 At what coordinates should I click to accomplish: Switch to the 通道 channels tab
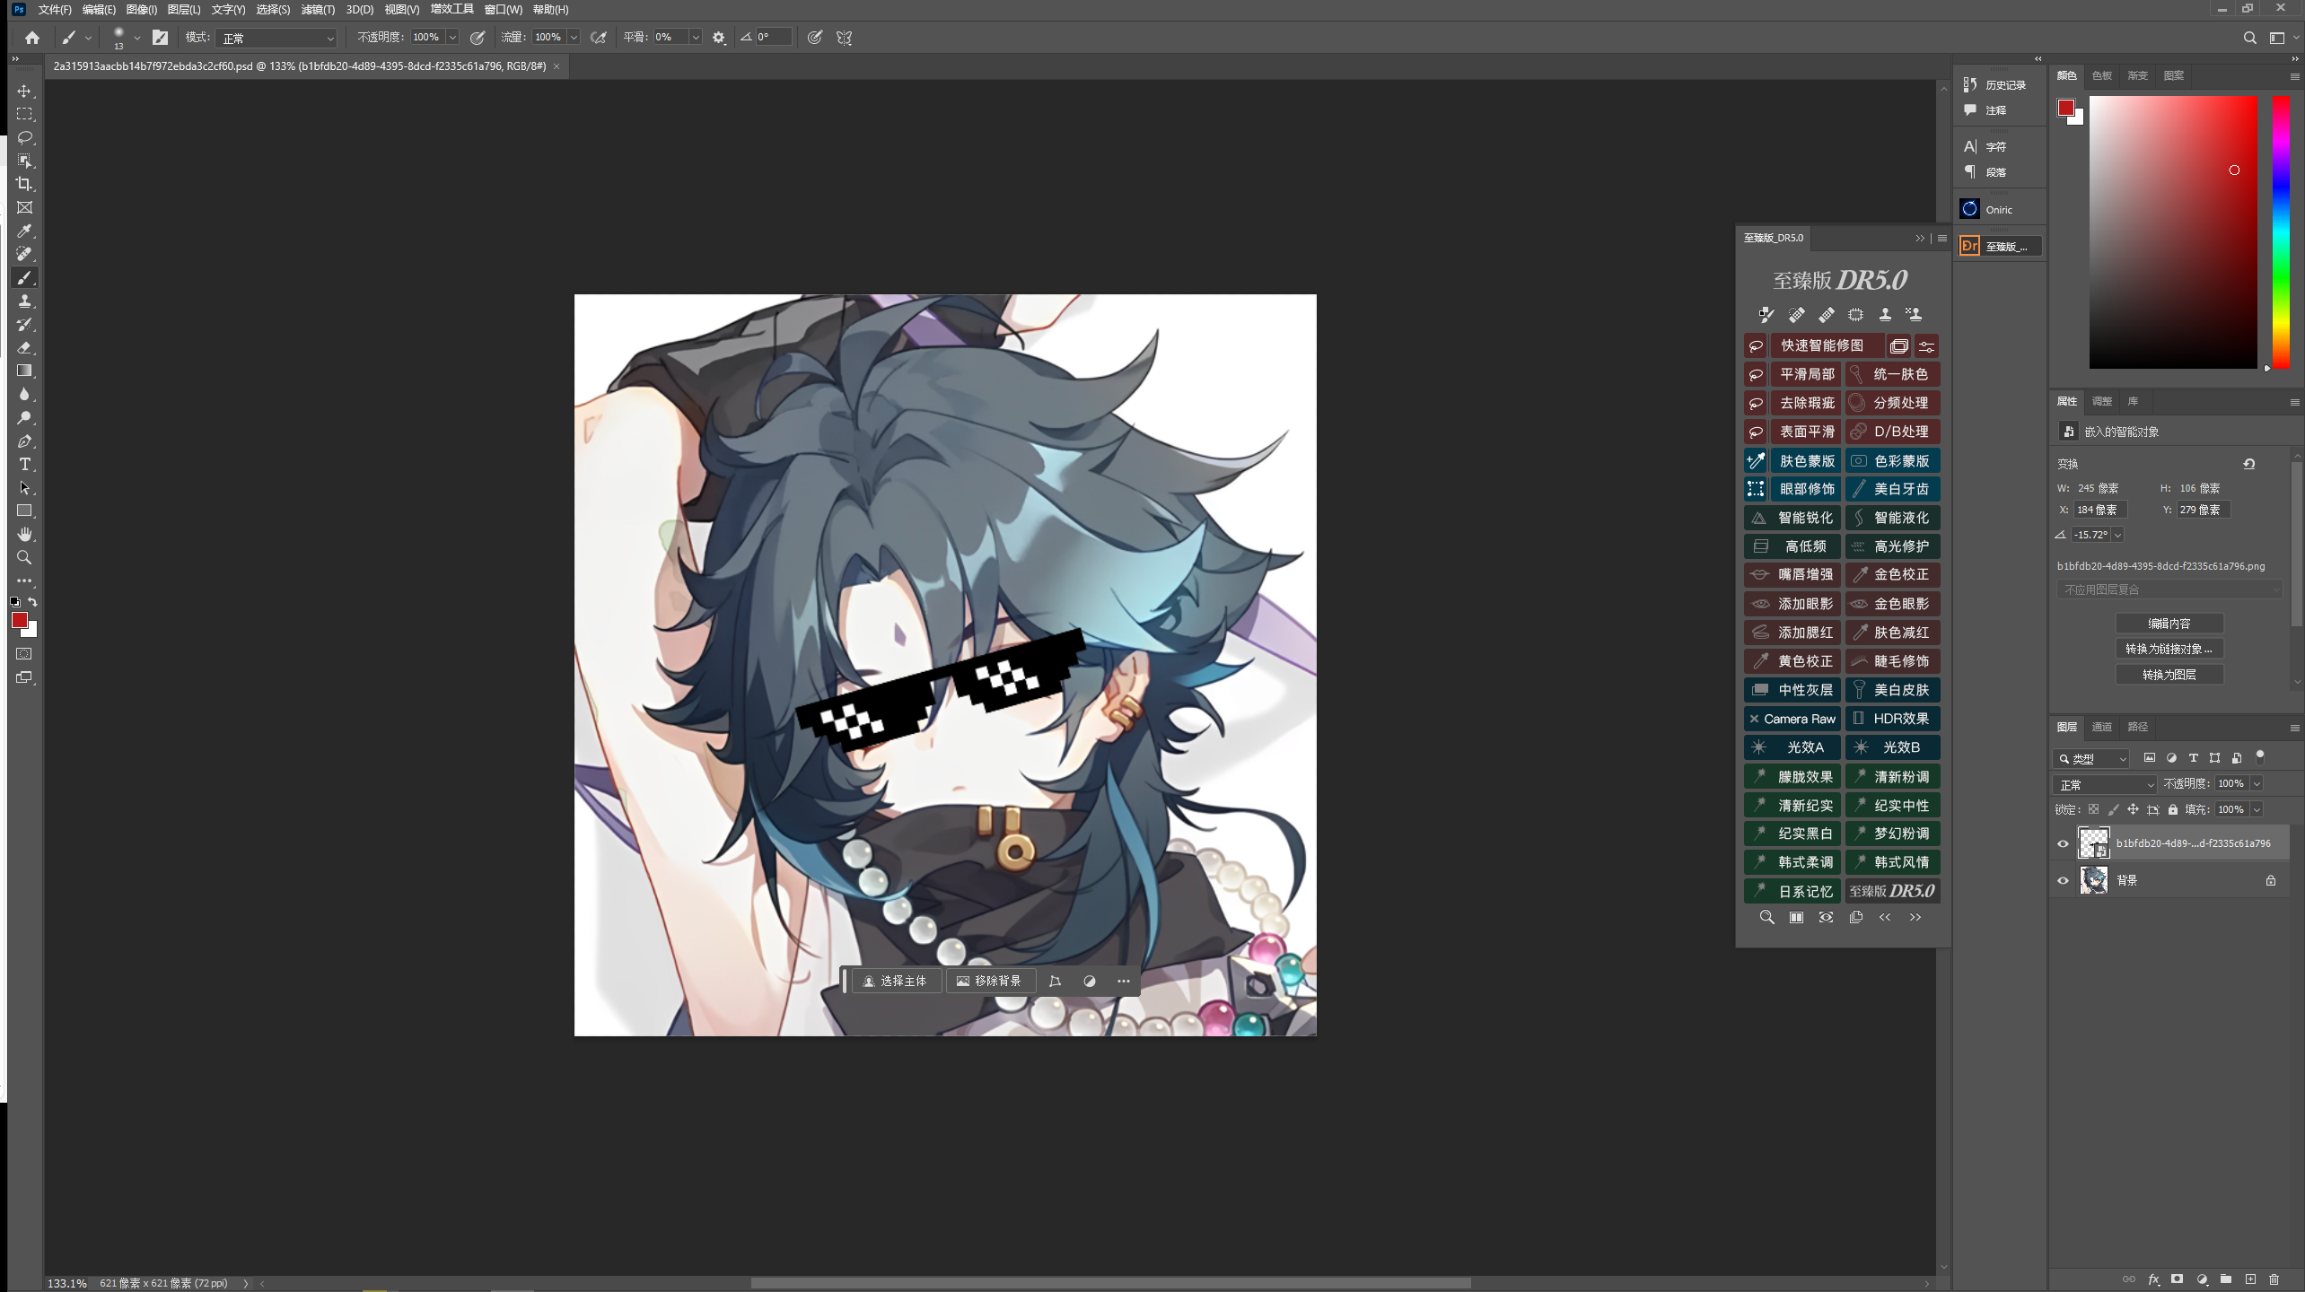[2102, 727]
